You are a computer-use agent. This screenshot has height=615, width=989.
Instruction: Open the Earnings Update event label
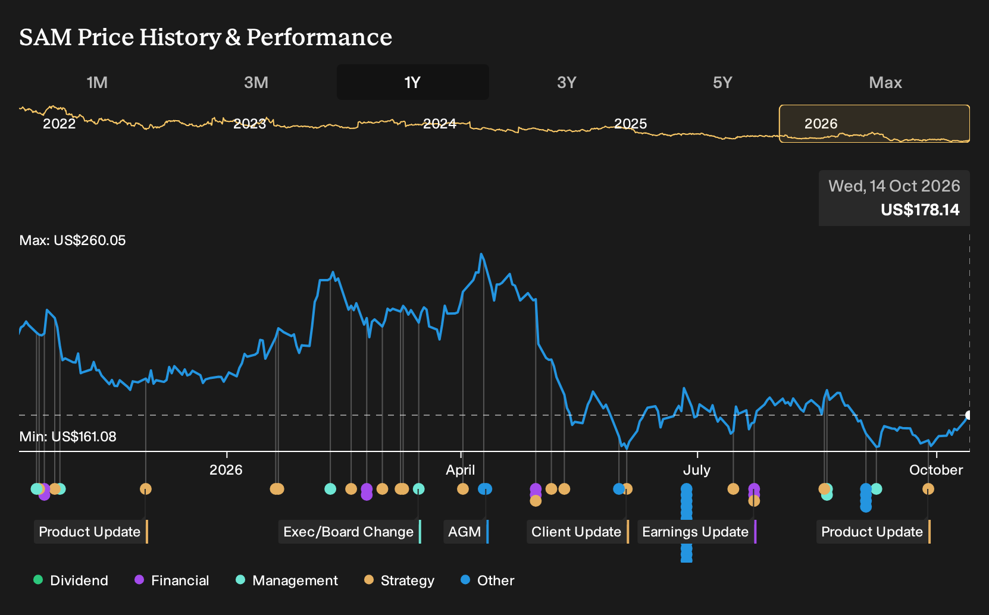click(x=697, y=532)
